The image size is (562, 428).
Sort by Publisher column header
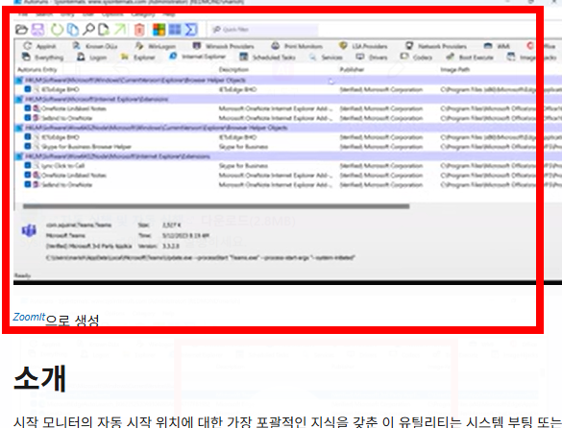352,69
